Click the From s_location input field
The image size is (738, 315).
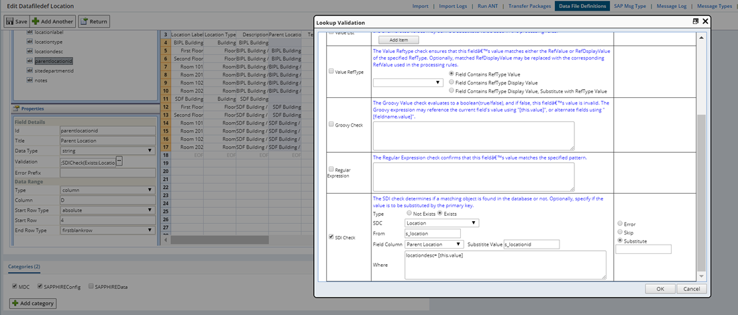point(433,233)
